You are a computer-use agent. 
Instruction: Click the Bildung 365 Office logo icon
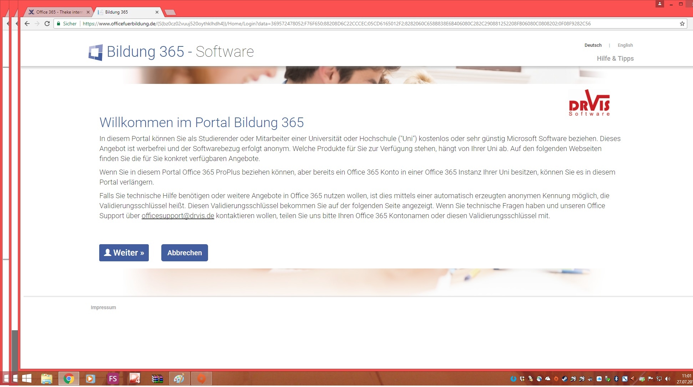(96, 52)
